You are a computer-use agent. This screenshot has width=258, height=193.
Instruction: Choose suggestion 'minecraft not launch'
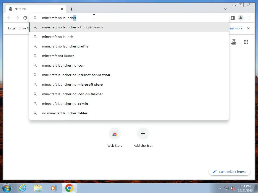129,56
